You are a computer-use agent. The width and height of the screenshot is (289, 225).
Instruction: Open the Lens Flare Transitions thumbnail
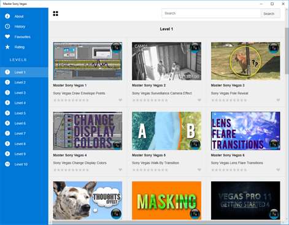click(245, 131)
